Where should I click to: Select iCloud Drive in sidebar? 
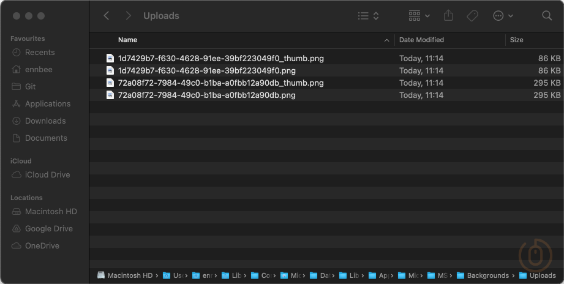click(47, 175)
